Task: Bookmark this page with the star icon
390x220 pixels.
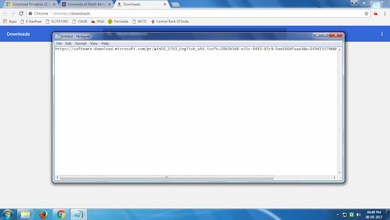Action: 366,13
